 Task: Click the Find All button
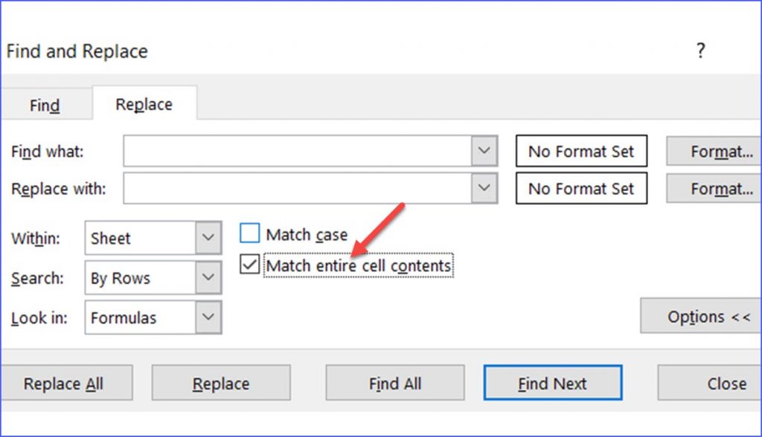coord(394,383)
